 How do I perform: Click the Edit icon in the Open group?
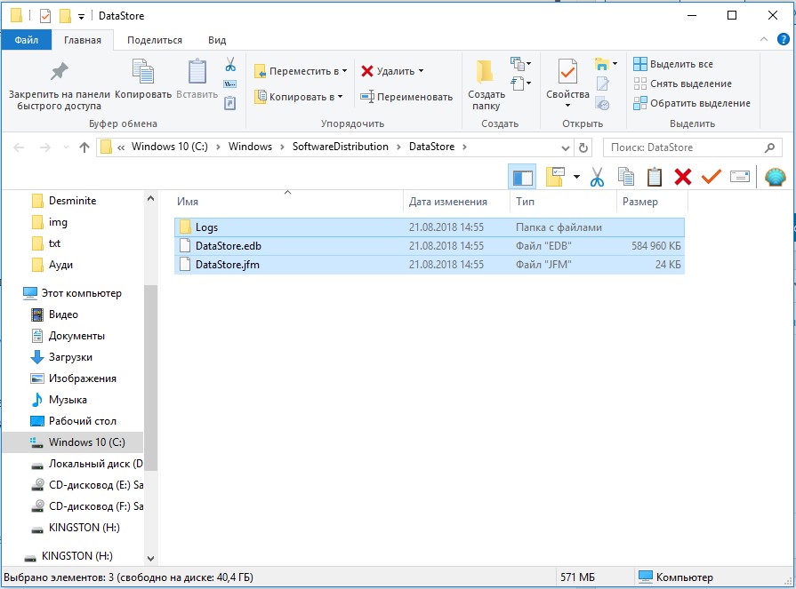point(603,84)
